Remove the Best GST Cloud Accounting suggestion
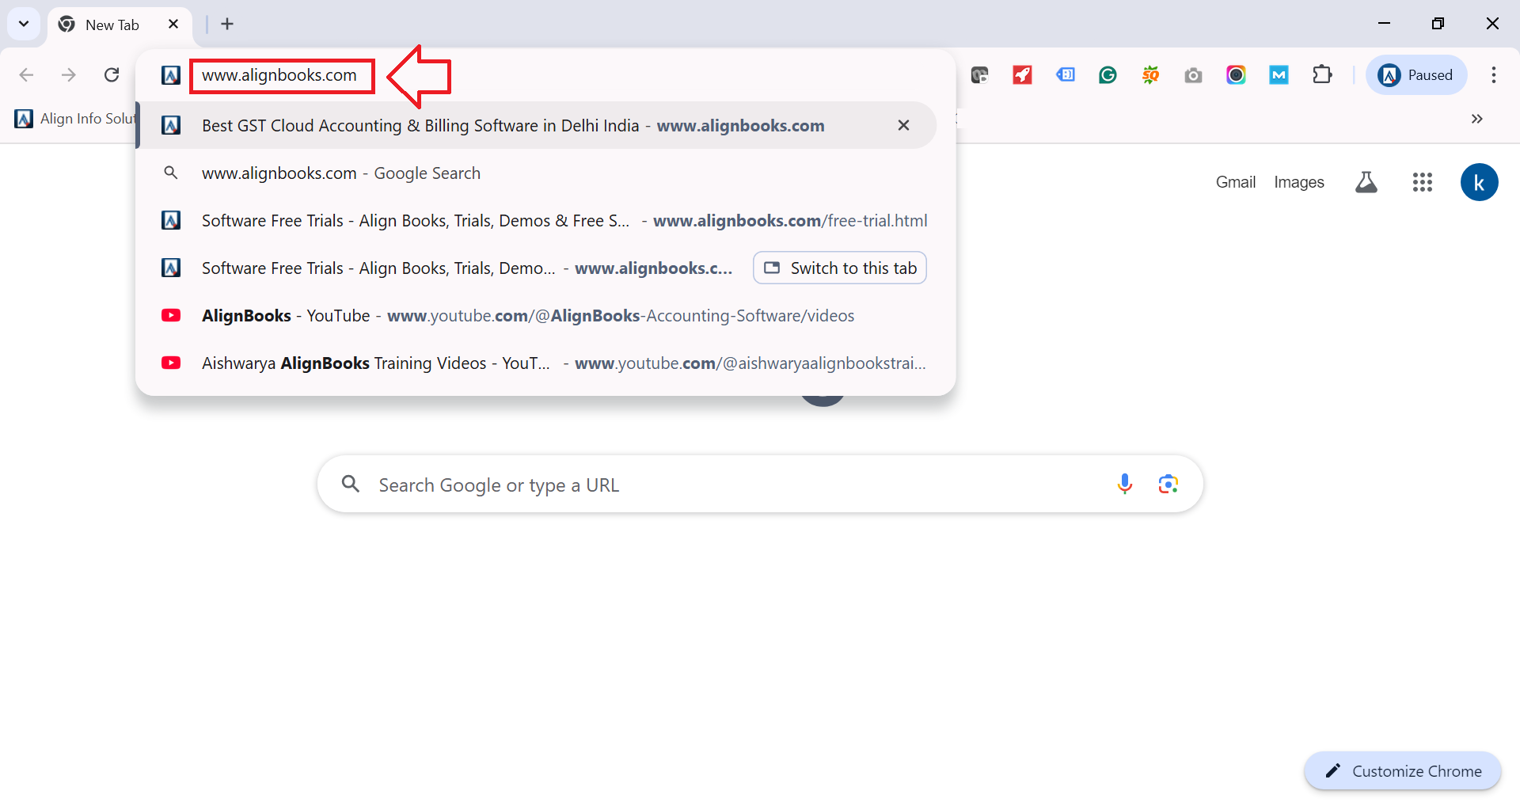The height and width of the screenshot is (806, 1520). click(903, 125)
